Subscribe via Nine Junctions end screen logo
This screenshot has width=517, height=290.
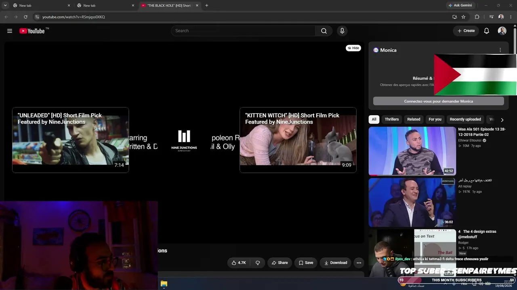[x=184, y=140]
